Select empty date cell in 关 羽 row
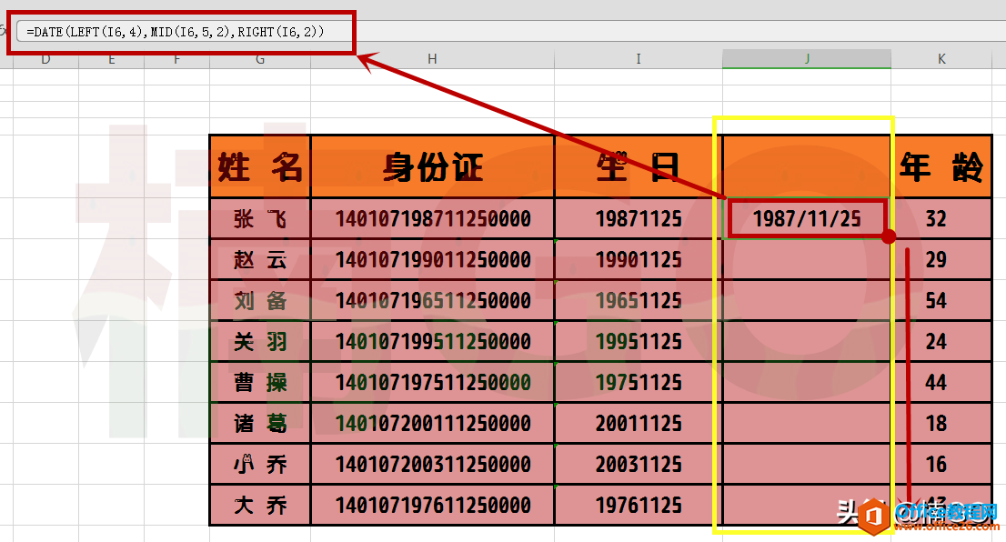This screenshot has width=1006, height=542. point(807,341)
